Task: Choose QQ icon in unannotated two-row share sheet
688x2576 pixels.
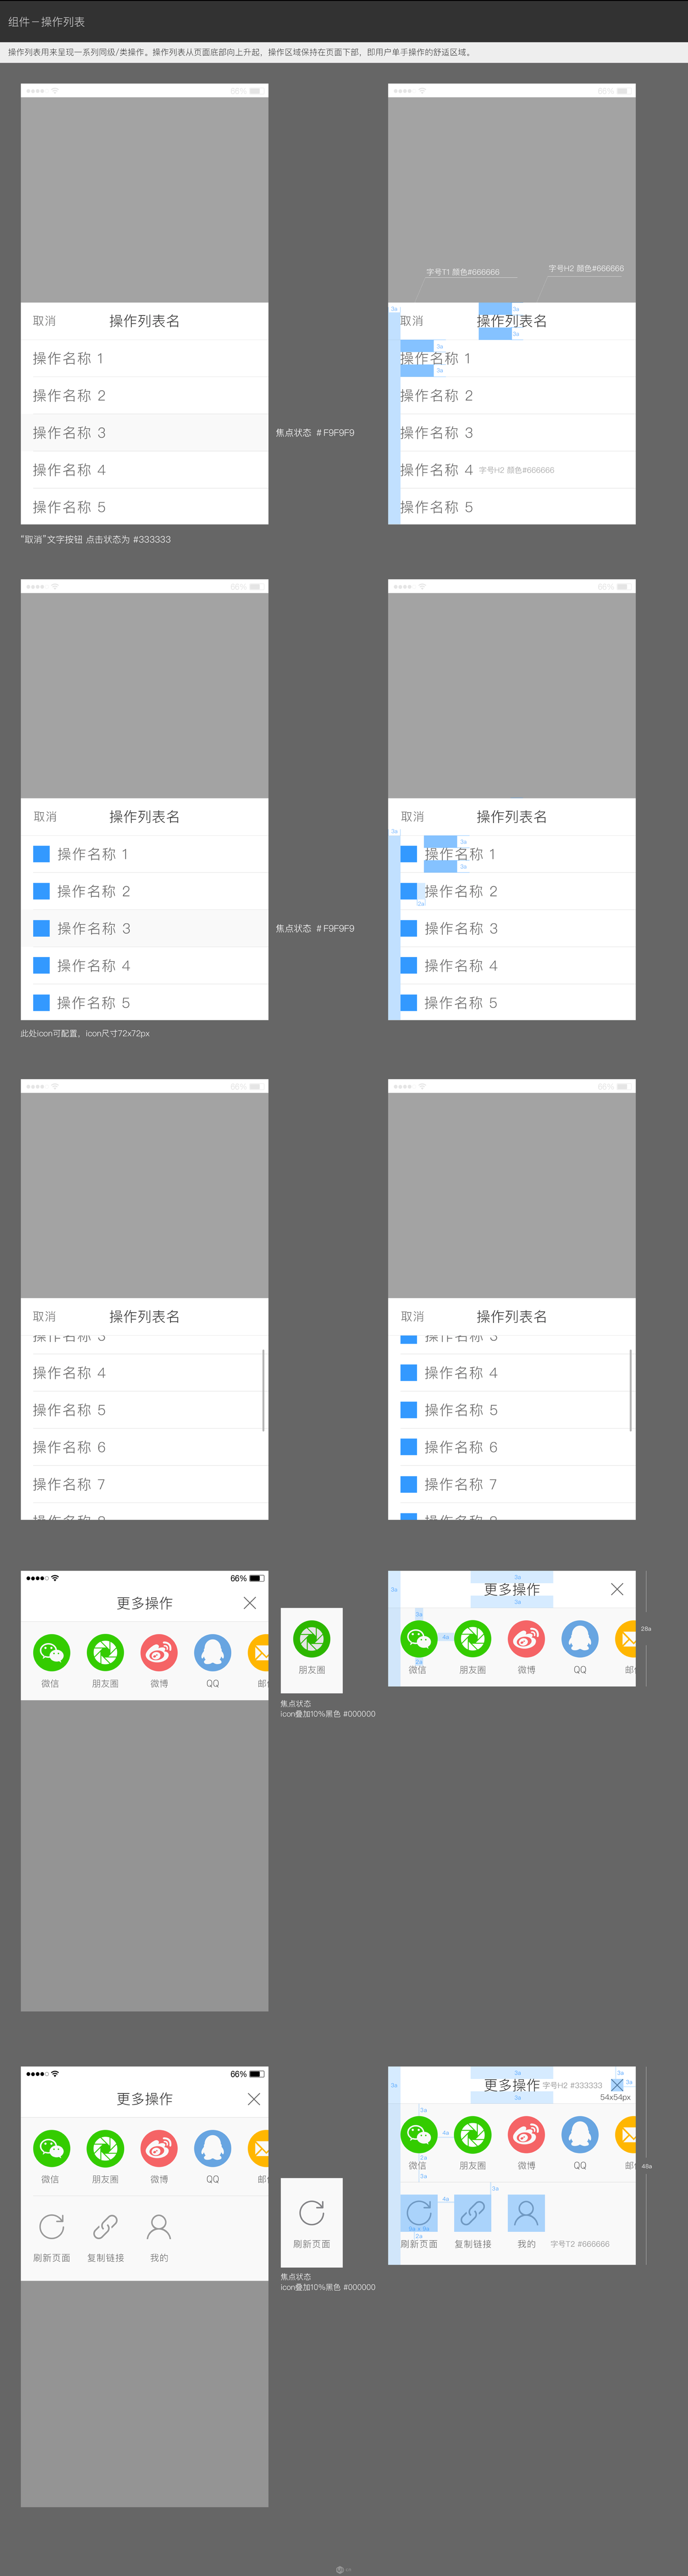Action: (213, 2148)
